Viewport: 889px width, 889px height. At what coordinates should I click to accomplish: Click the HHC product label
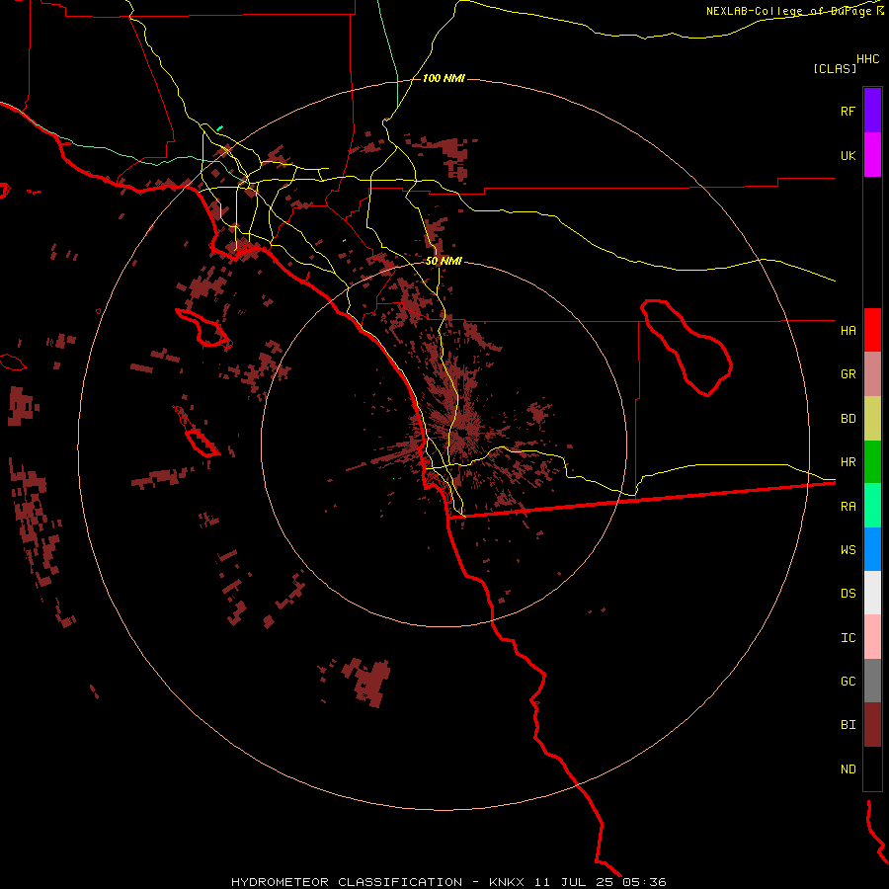pyautogui.click(x=867, y=59)
